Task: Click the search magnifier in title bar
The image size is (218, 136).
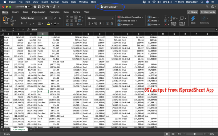Action: 207,7
